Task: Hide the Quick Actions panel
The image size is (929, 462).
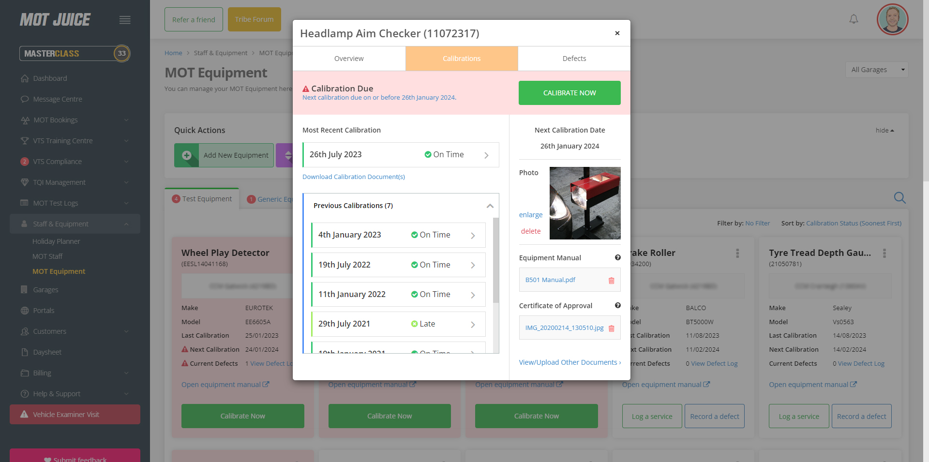Action: (x=884, y=131)
